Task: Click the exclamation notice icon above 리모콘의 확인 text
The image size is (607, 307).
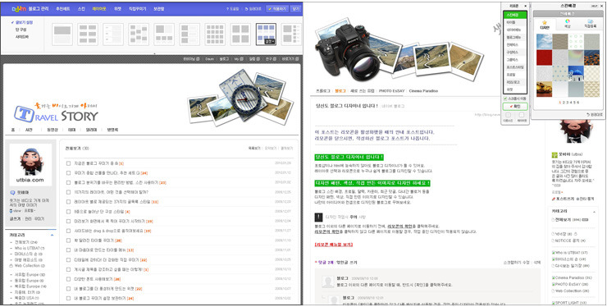Action: (318, 217)
